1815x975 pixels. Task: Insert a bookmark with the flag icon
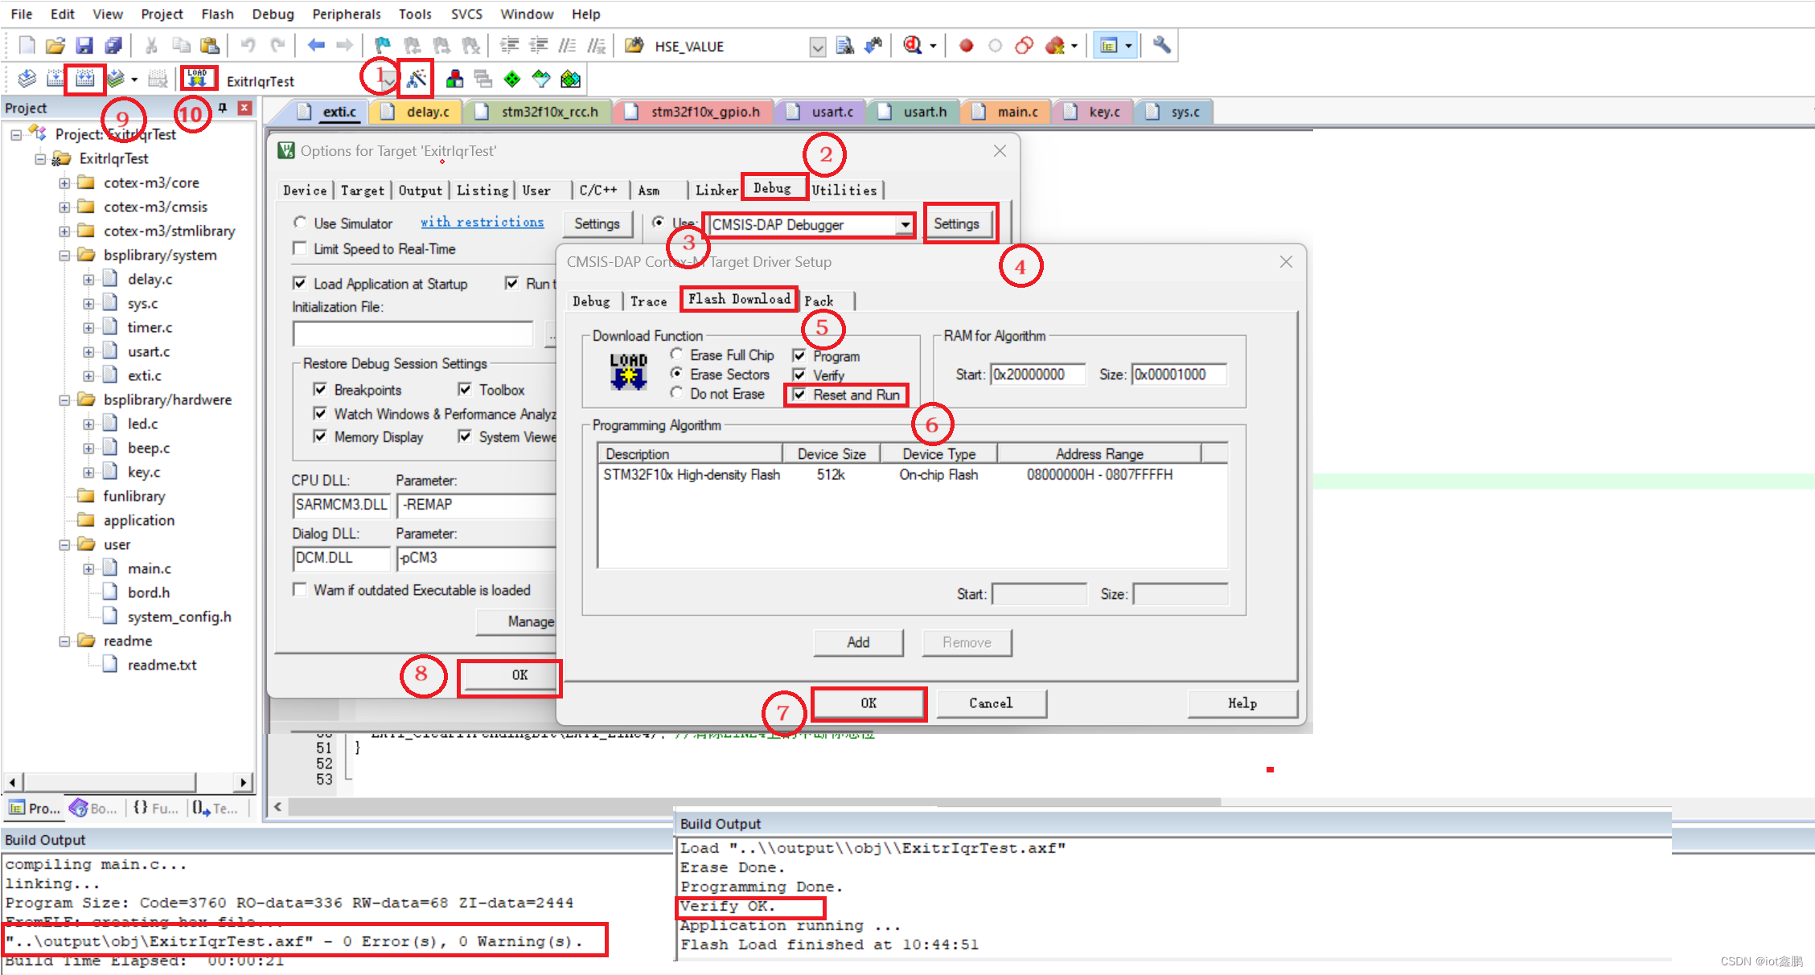tap(383, 46)
